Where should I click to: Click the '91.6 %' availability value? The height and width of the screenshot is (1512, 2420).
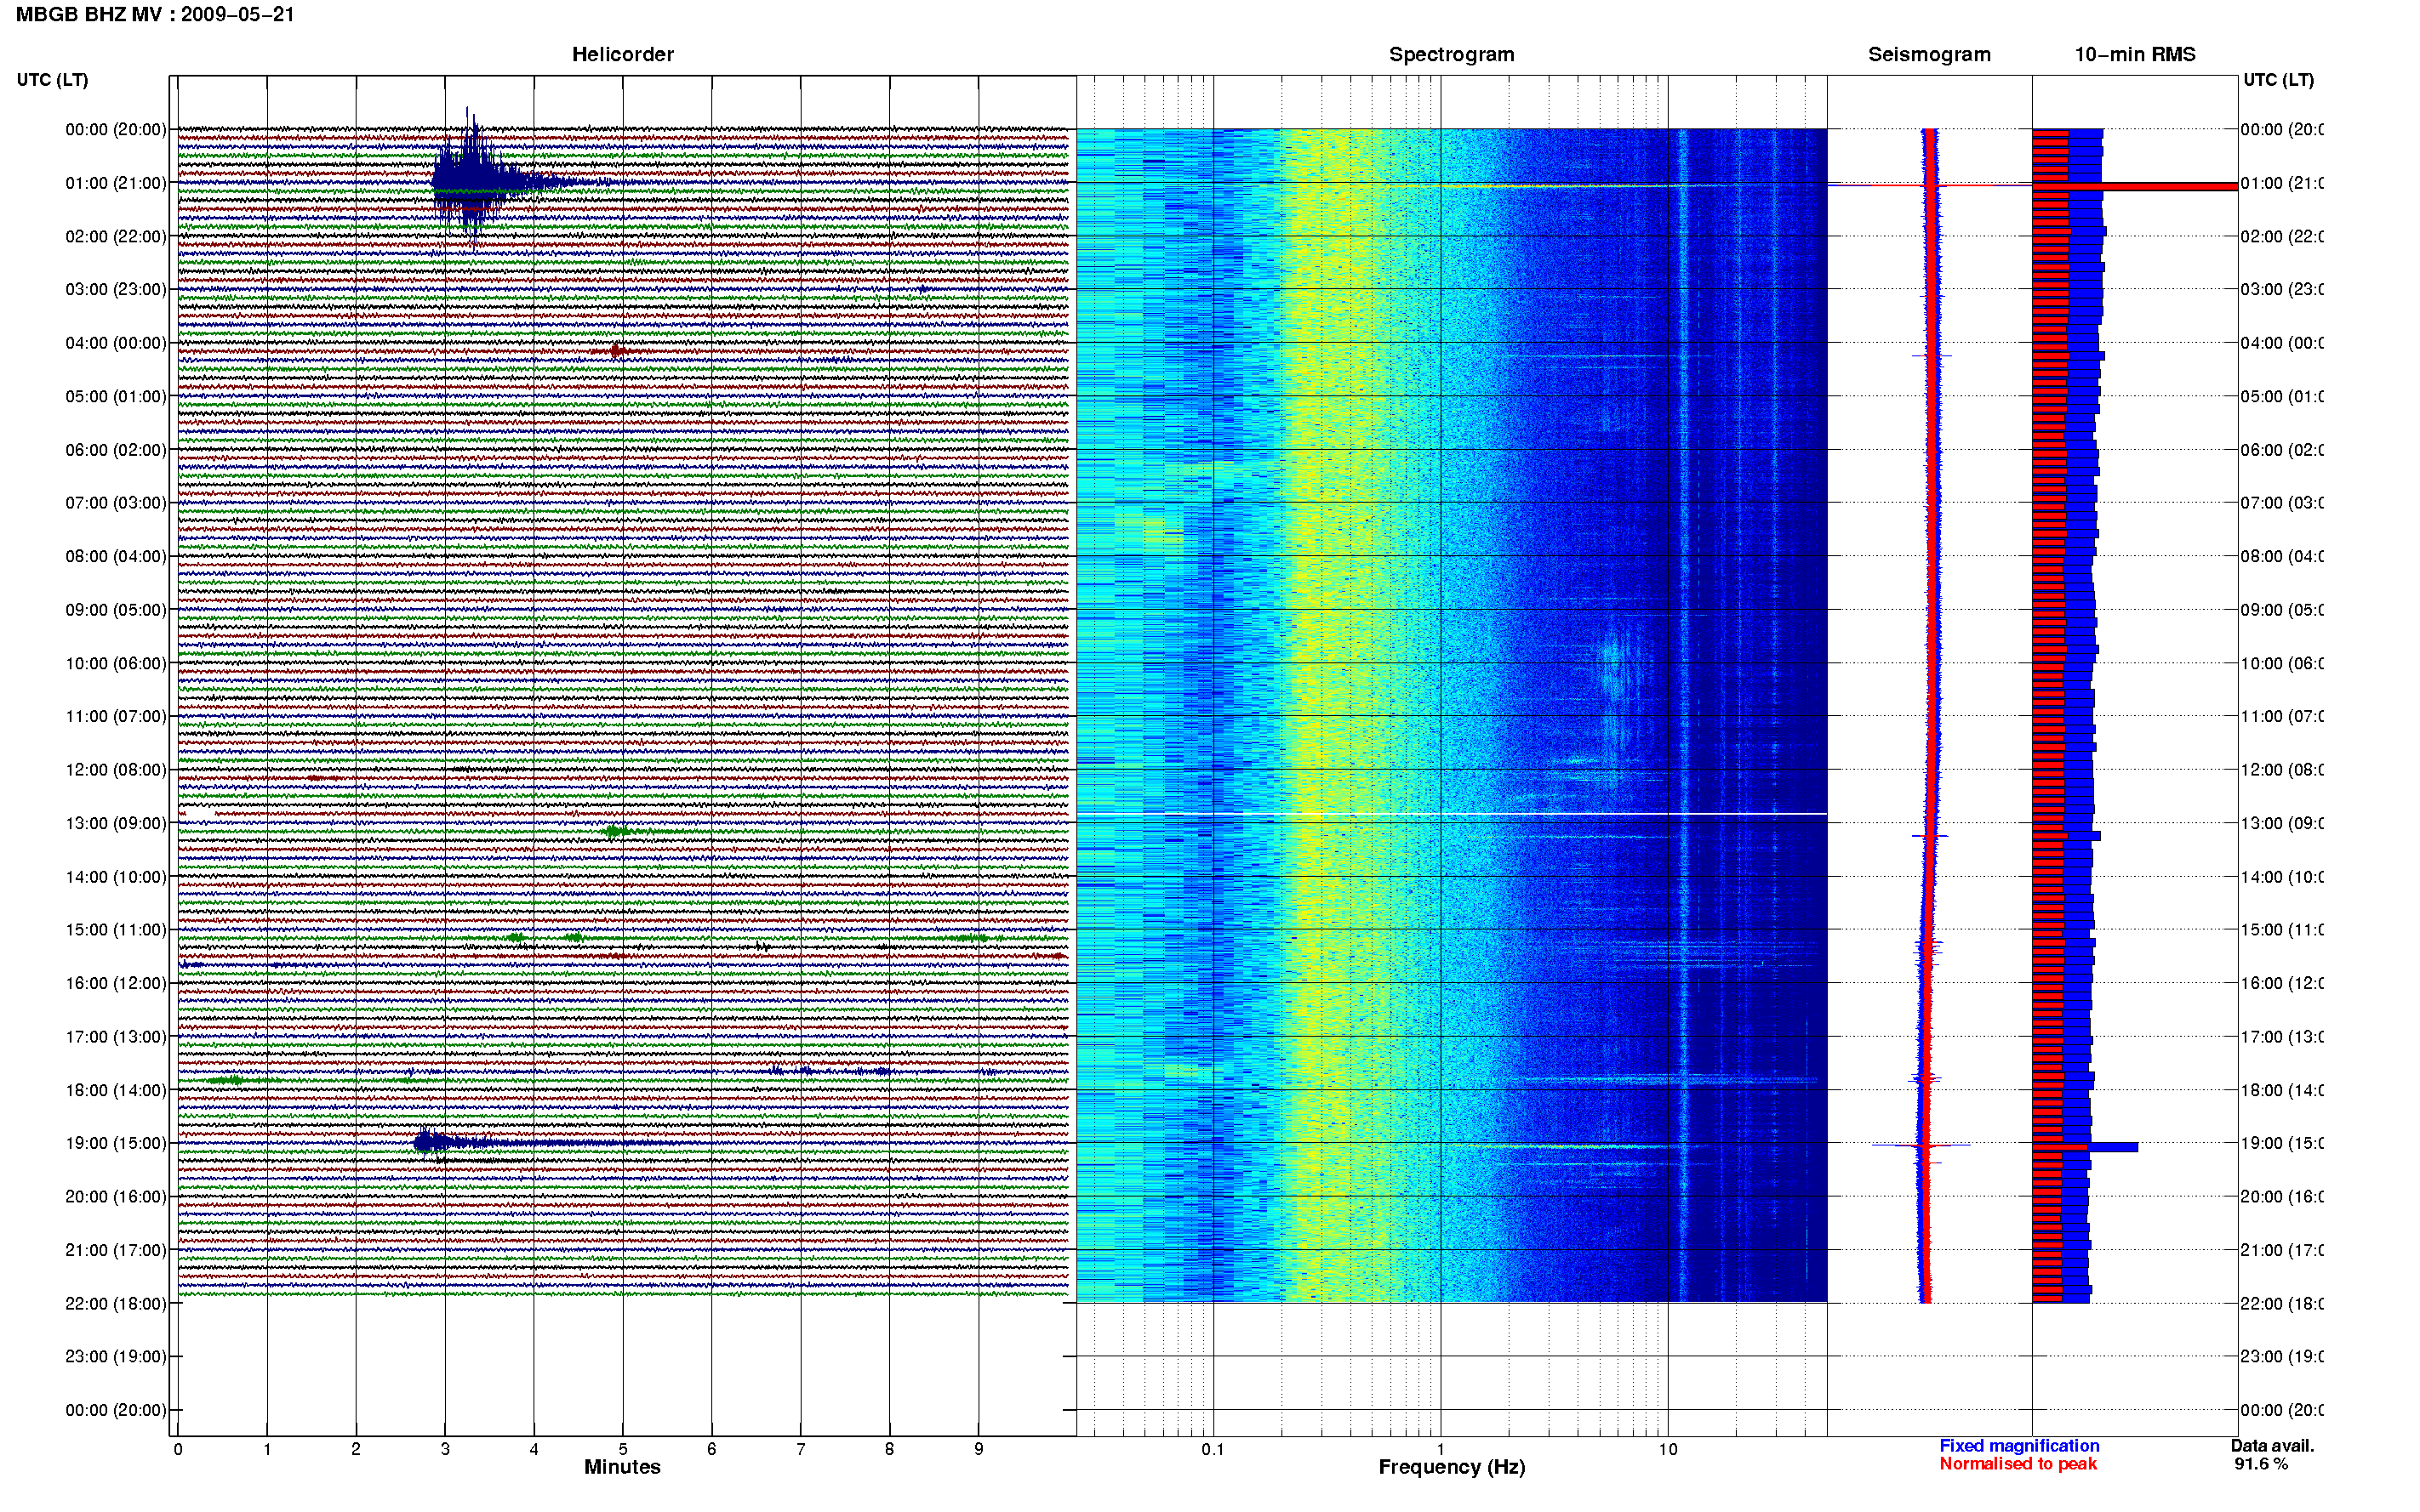point(2261,1464)
